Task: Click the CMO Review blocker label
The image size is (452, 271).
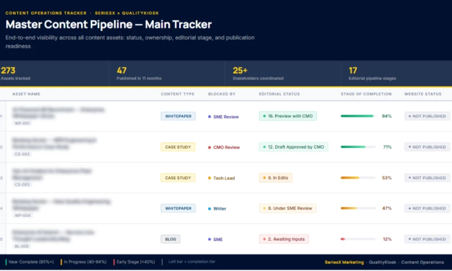Action: coord(224,147)
